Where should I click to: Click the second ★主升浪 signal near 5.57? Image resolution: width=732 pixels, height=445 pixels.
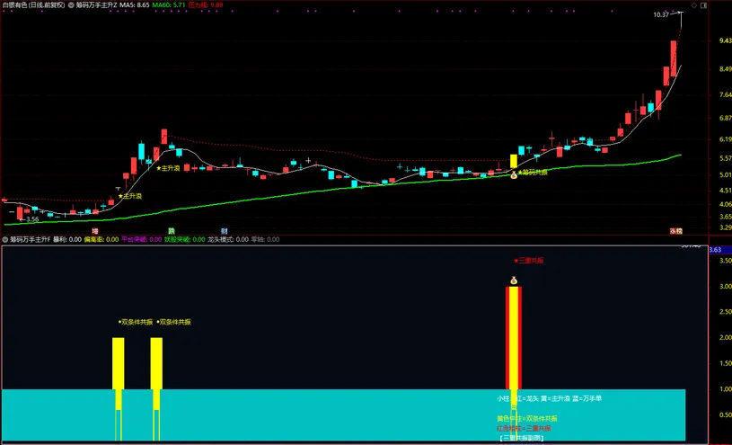point(168,168)
